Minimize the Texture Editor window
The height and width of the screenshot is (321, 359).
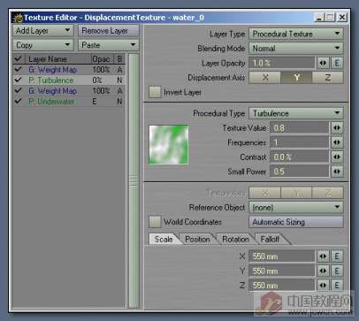click(x=319, y=18)
